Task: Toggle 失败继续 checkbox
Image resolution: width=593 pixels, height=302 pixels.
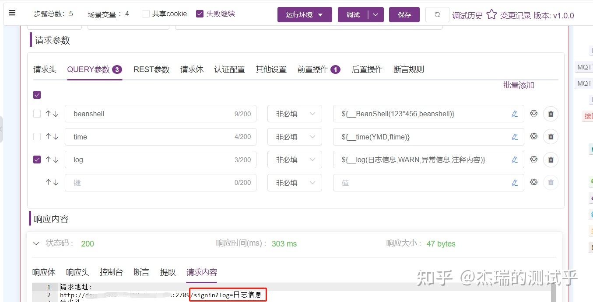Action: pyautogui.click(x=200, y=14)
